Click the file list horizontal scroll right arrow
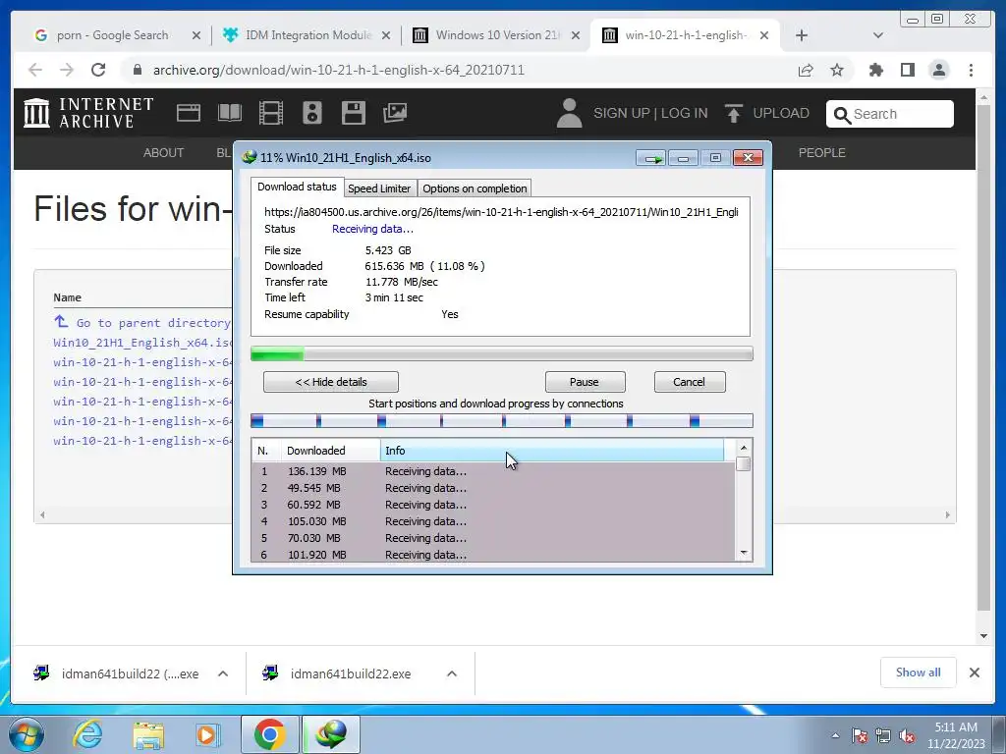1006x754 pixels. pos(948,514)
